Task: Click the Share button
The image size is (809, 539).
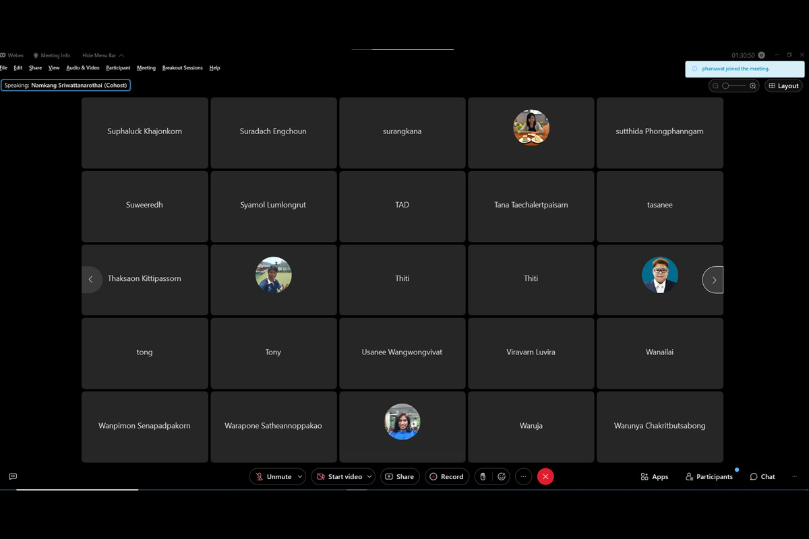Action: (400, 476)
